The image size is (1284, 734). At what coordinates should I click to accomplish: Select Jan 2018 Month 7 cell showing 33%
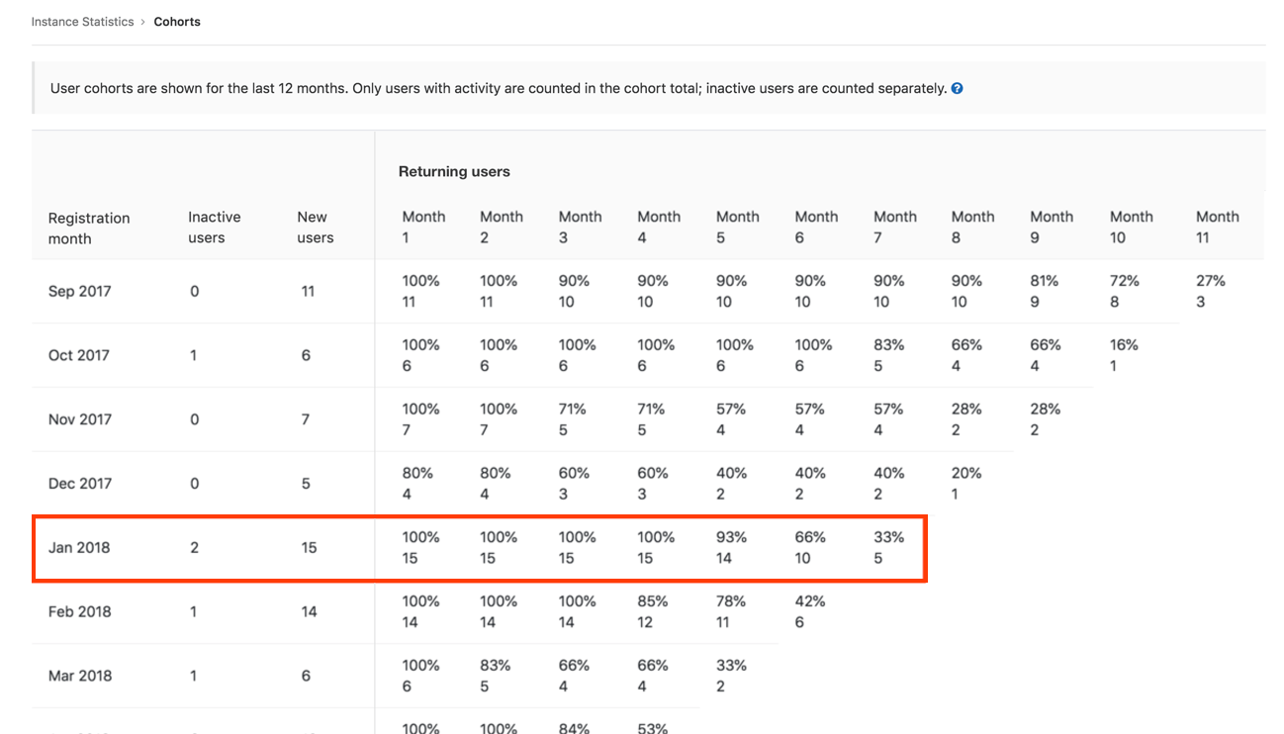pyautogui.click(x=887, y=548)
